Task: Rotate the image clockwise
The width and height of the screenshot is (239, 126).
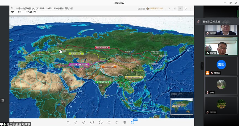Action: pos(117,122)
